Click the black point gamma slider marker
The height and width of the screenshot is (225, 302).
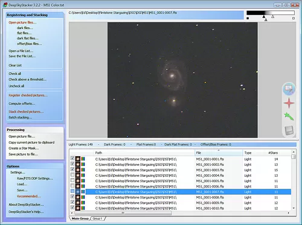tap(264, 16)
